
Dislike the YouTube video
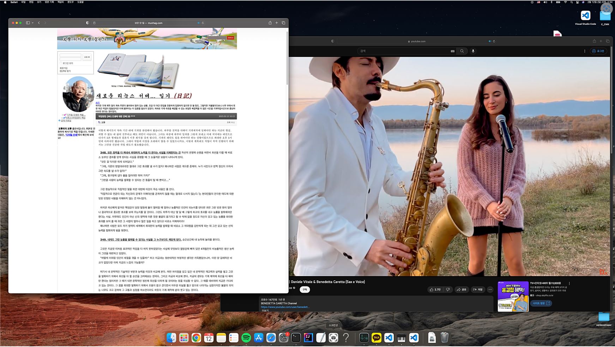pyautogui.click(x=448, y=290)
